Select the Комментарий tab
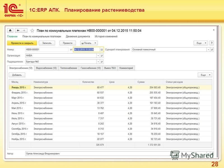This screenshot has height=168, width=224. 126,68
